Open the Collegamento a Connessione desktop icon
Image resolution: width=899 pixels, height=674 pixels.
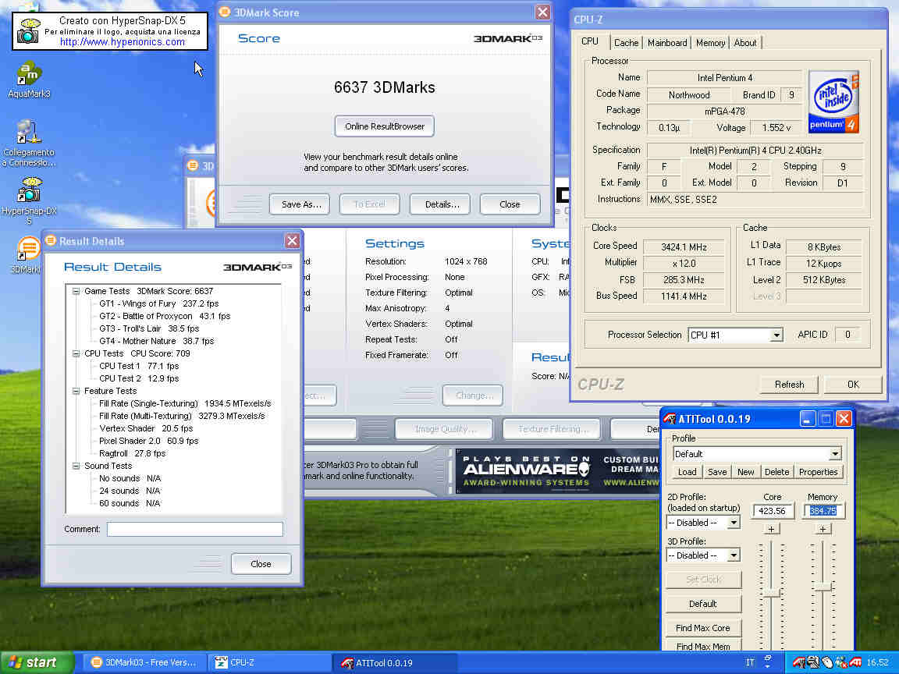coord(28,144)
